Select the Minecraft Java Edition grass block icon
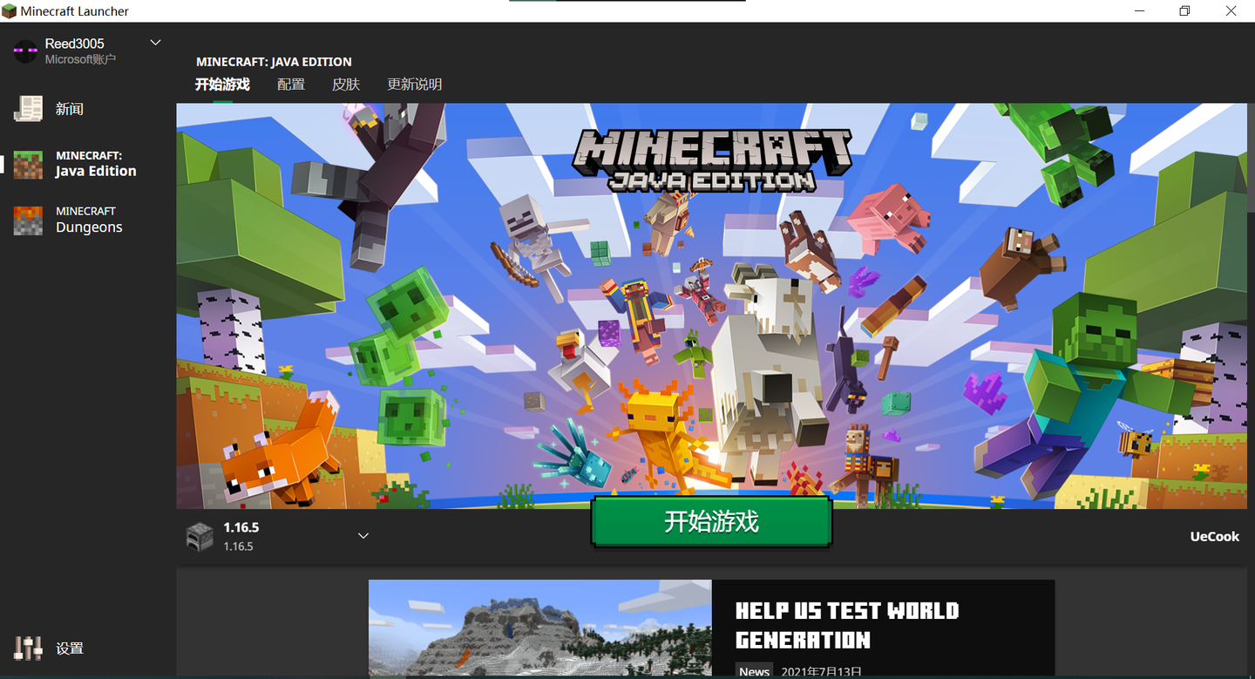Viewport: 1255px width, 679px height. (x=28, y=164)
